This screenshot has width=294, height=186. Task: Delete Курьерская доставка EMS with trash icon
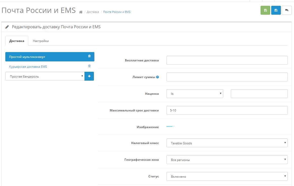click(89, 66)
